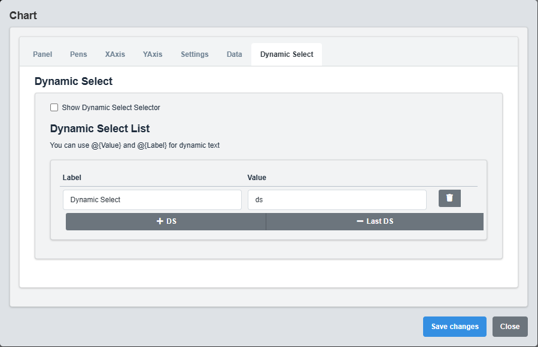538x347 pixels.
Task: Open the Settings tab
Action: 194,54
